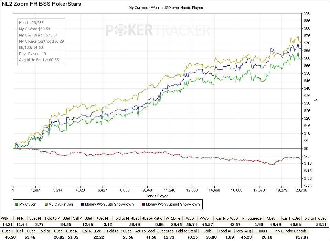Select the Call PF 3Bet header

(x=83, y=218)
